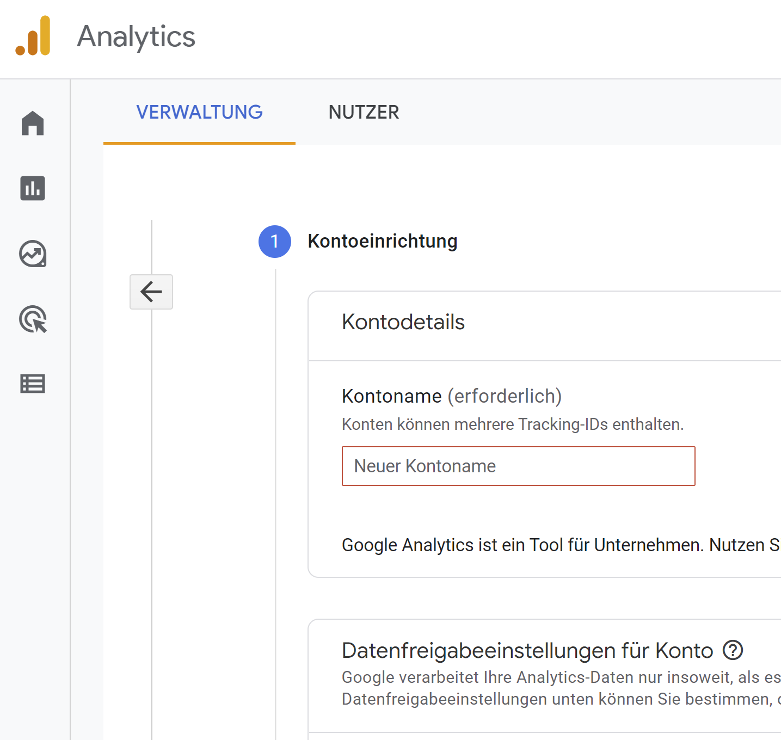Open the Verwaltung list icon in the sidebar

(x=33, y=384)
